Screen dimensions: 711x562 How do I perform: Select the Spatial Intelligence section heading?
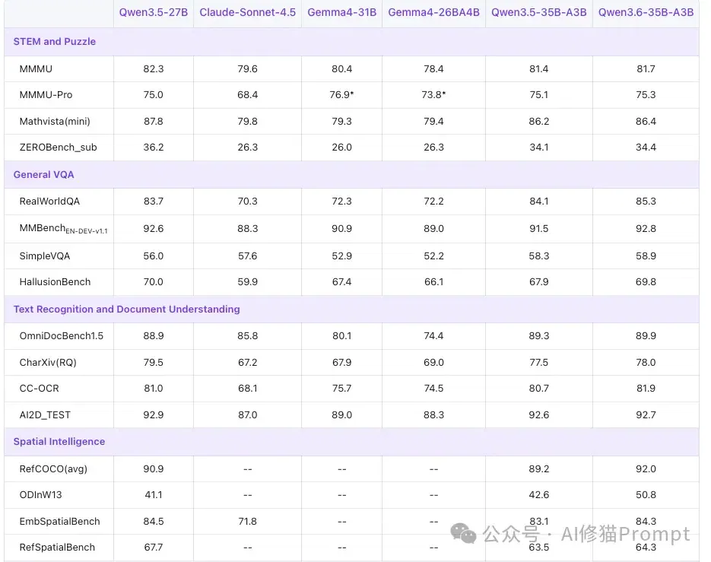pyautogui.click(x=59, y=441)
